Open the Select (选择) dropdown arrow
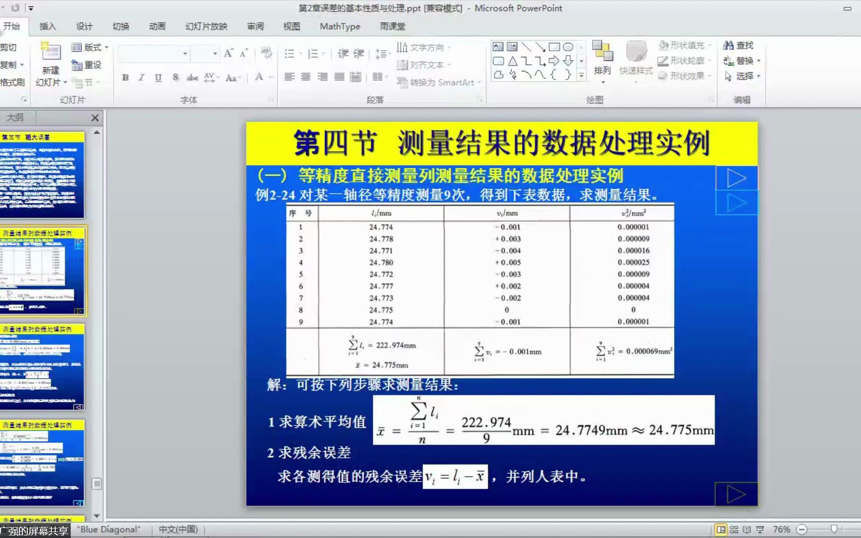This screenshot has width=861, height=538. pyautogui.click(x=758, y=76)
